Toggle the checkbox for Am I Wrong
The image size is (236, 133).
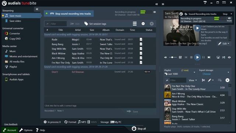tap(141, 58)
